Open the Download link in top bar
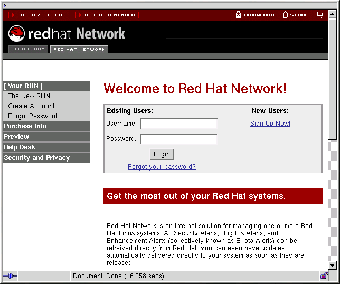This screenshot has width=340, height=284. [255, 15]
